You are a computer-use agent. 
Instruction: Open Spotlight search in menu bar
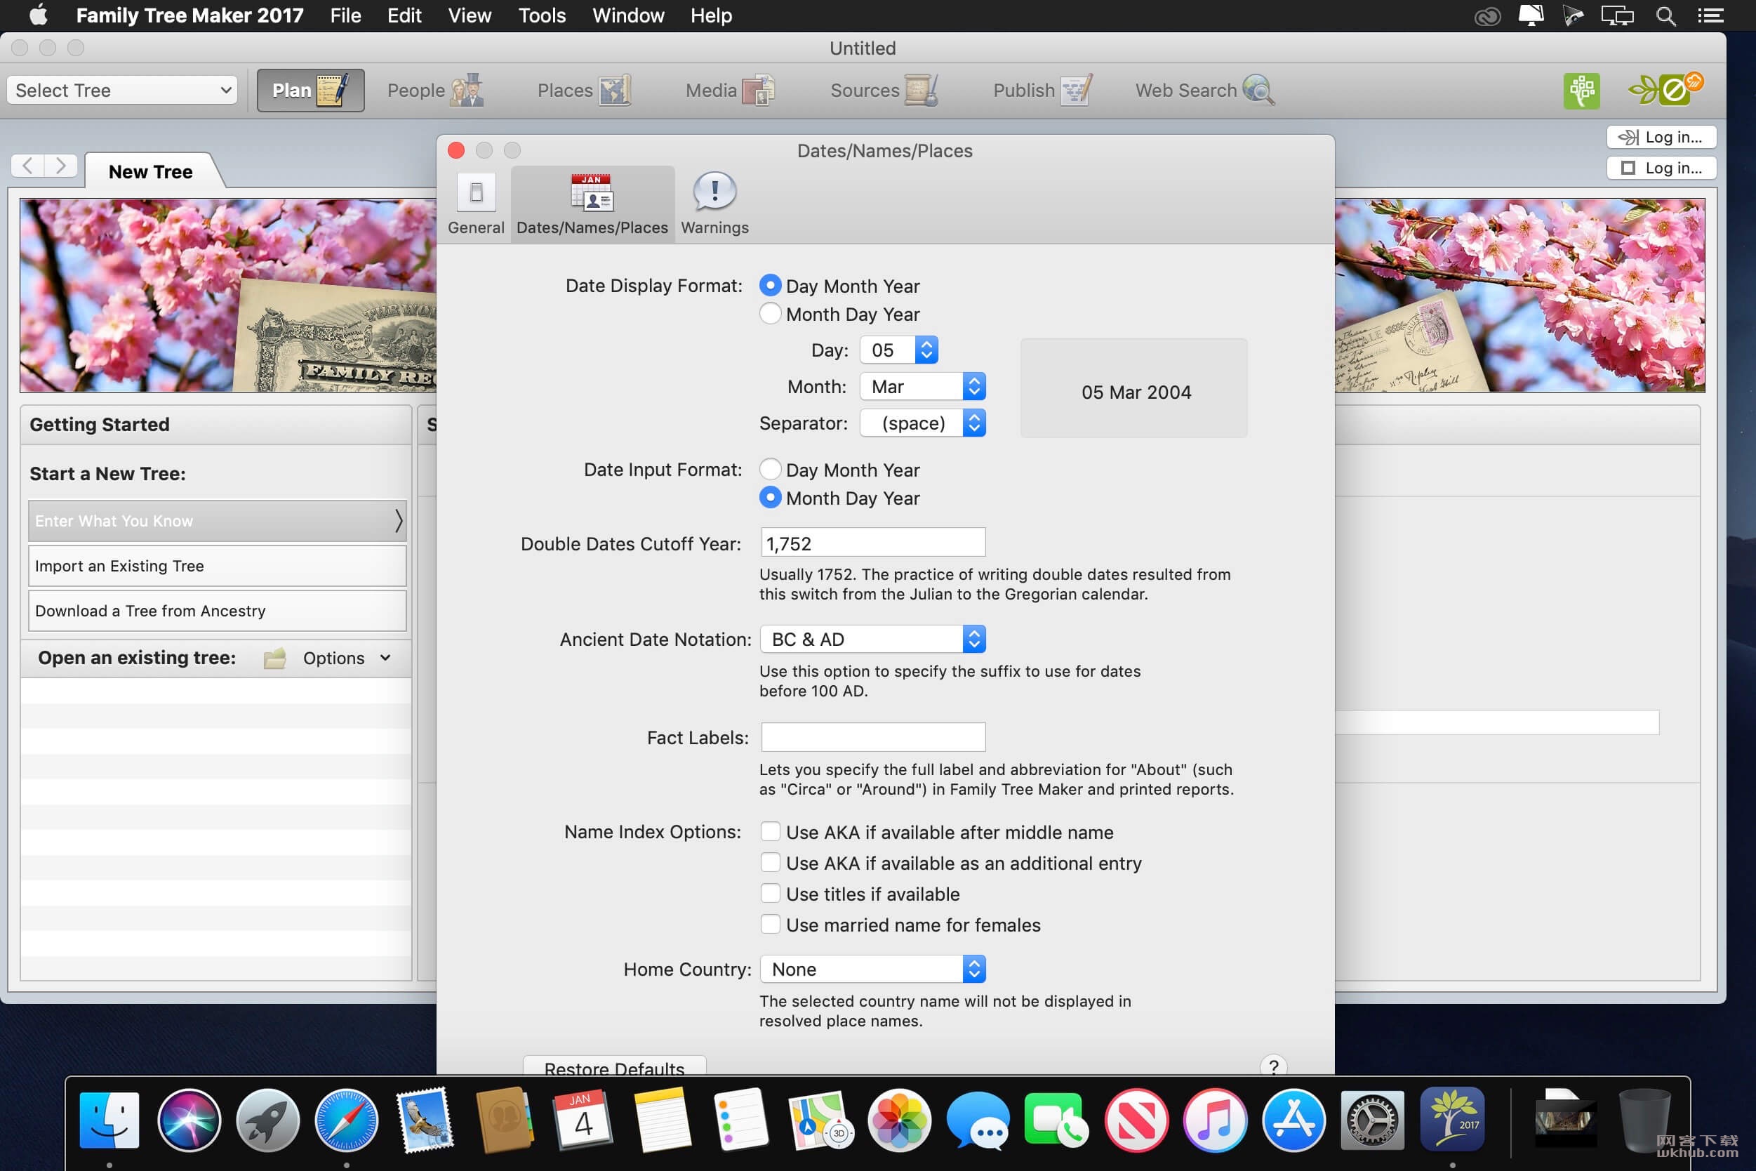(1665, 15)
